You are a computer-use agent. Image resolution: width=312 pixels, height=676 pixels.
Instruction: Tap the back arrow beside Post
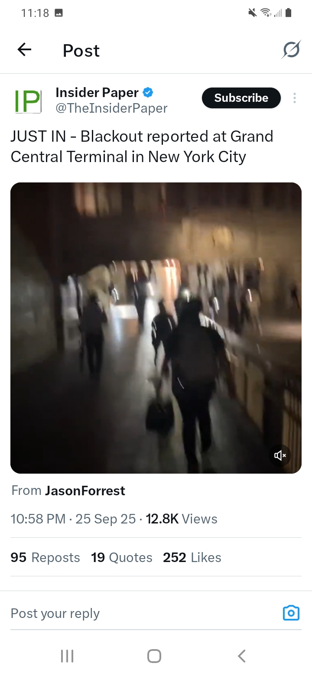pyautogui.click(x=24, y=50)
